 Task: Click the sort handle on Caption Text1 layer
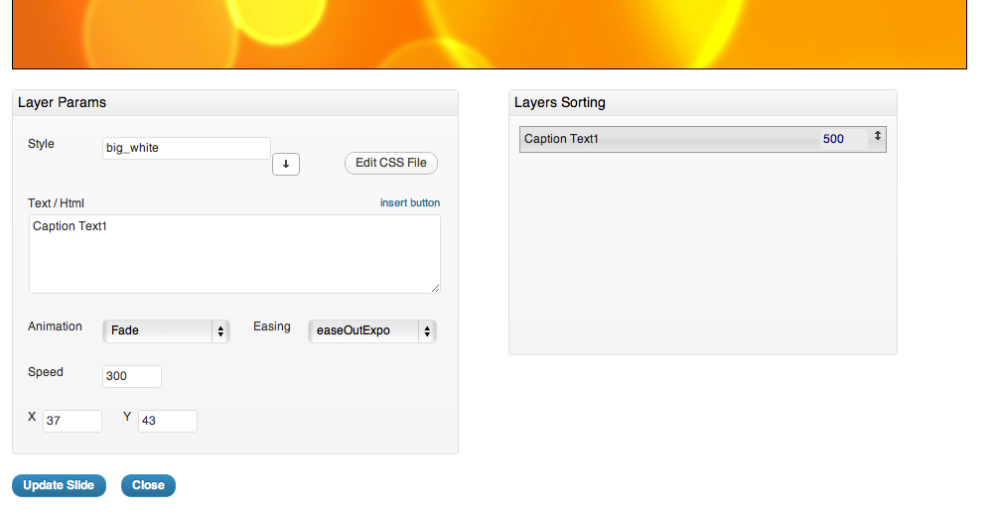point(877,135)
